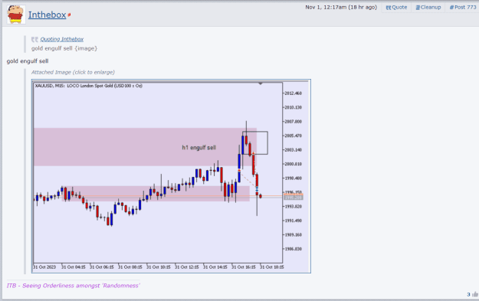The width and height of the screenshot is (479, 301).
Task: Click the post text 'gold engulf sell'
Action: click(x=28, y=61)
